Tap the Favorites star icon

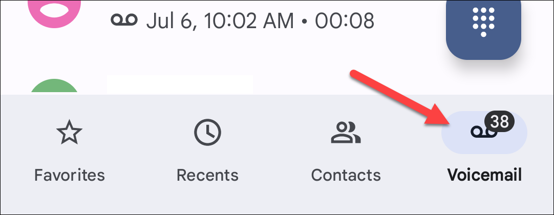(69, 132)
